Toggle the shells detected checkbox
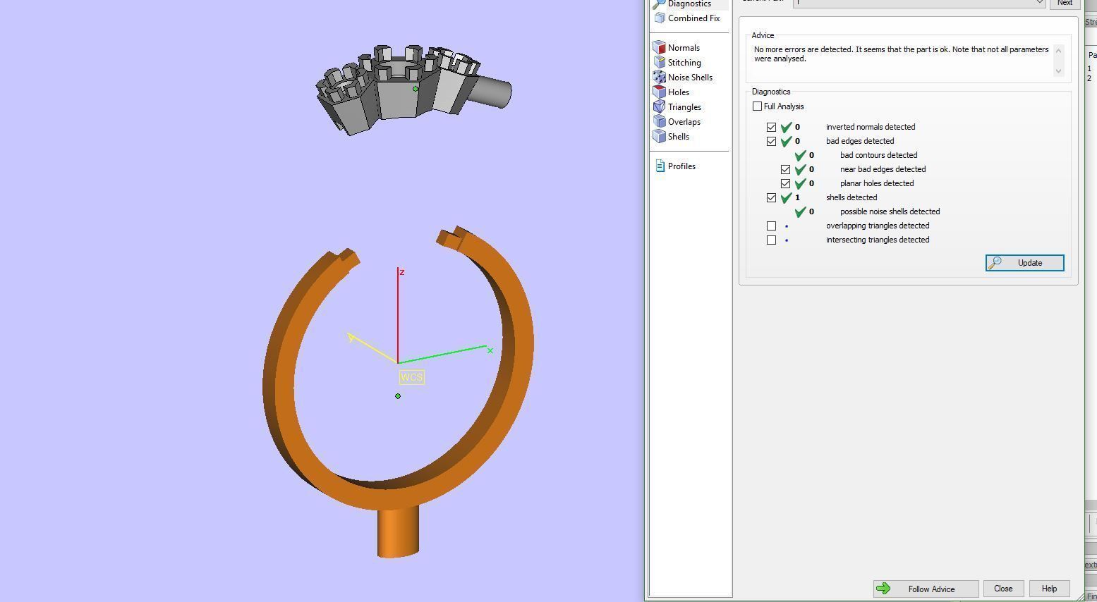Image resolution: width=1097 pixels, height=602 pixels. [771, 198]
